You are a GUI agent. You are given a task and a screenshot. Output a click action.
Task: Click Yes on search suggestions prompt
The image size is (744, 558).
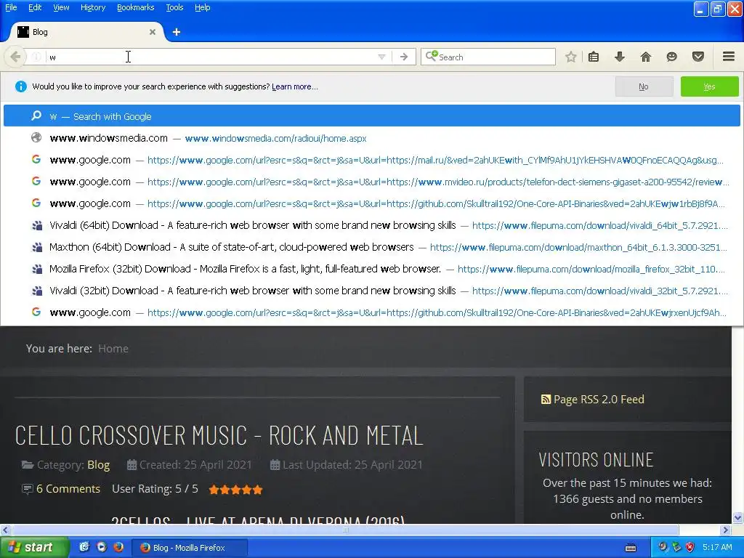[709, 86]
